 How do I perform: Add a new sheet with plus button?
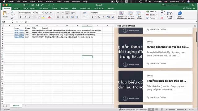25,106
